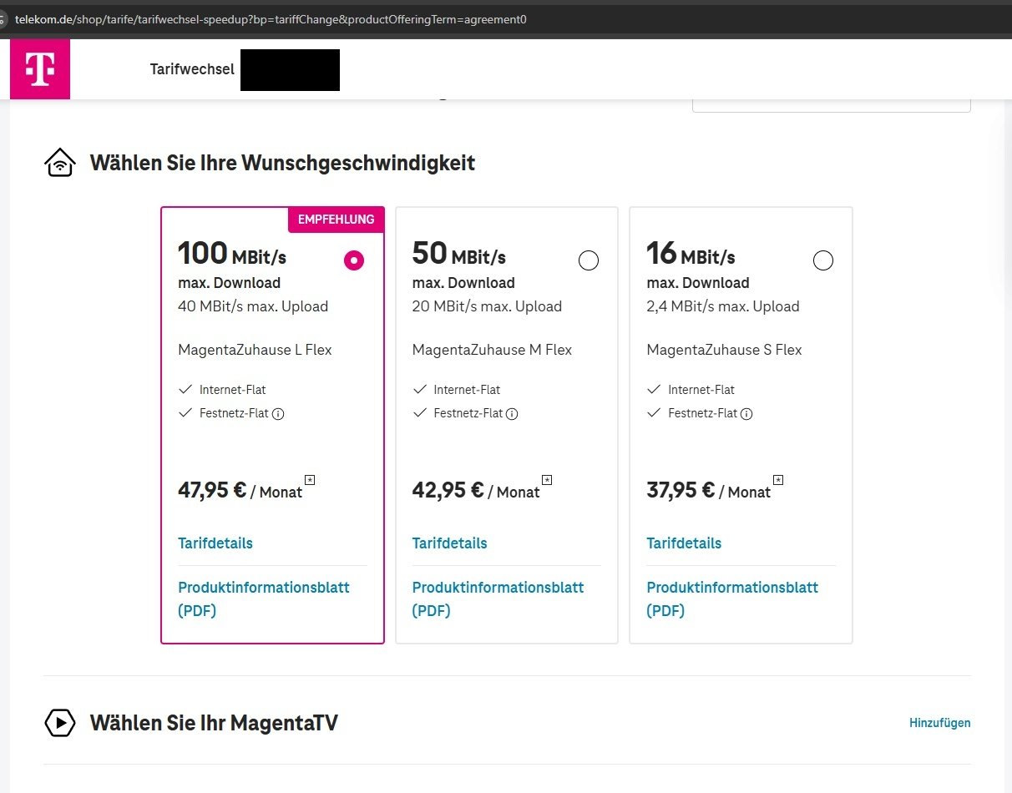Click the 20 MBit/s max. Upload text

click(488, 306)
